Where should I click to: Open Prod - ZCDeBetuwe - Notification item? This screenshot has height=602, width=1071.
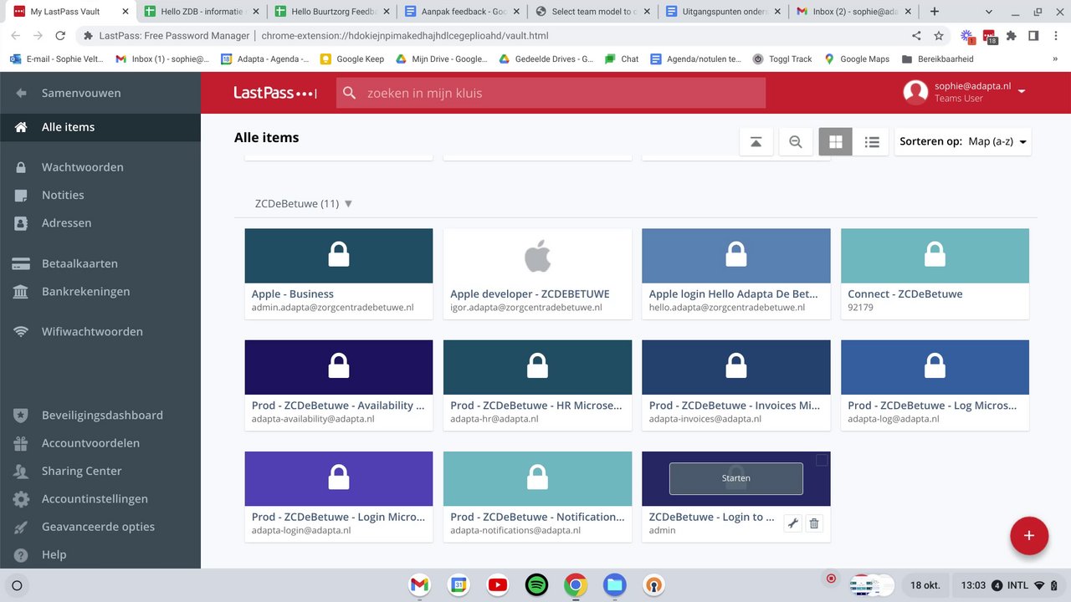click(x=537, y=497)
